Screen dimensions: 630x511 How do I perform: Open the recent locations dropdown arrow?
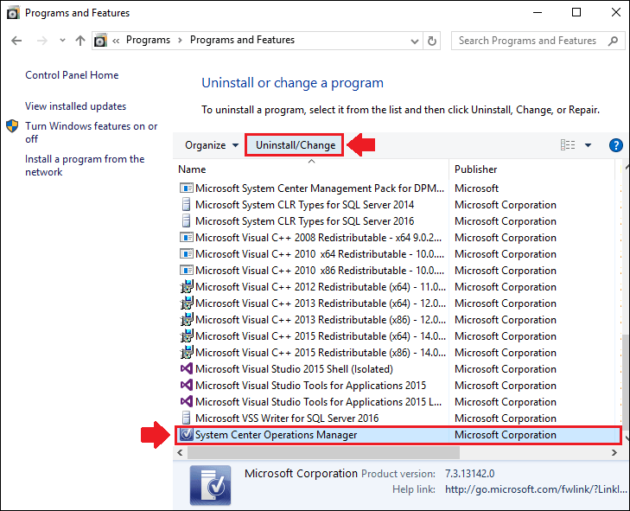tap(62, 40)
